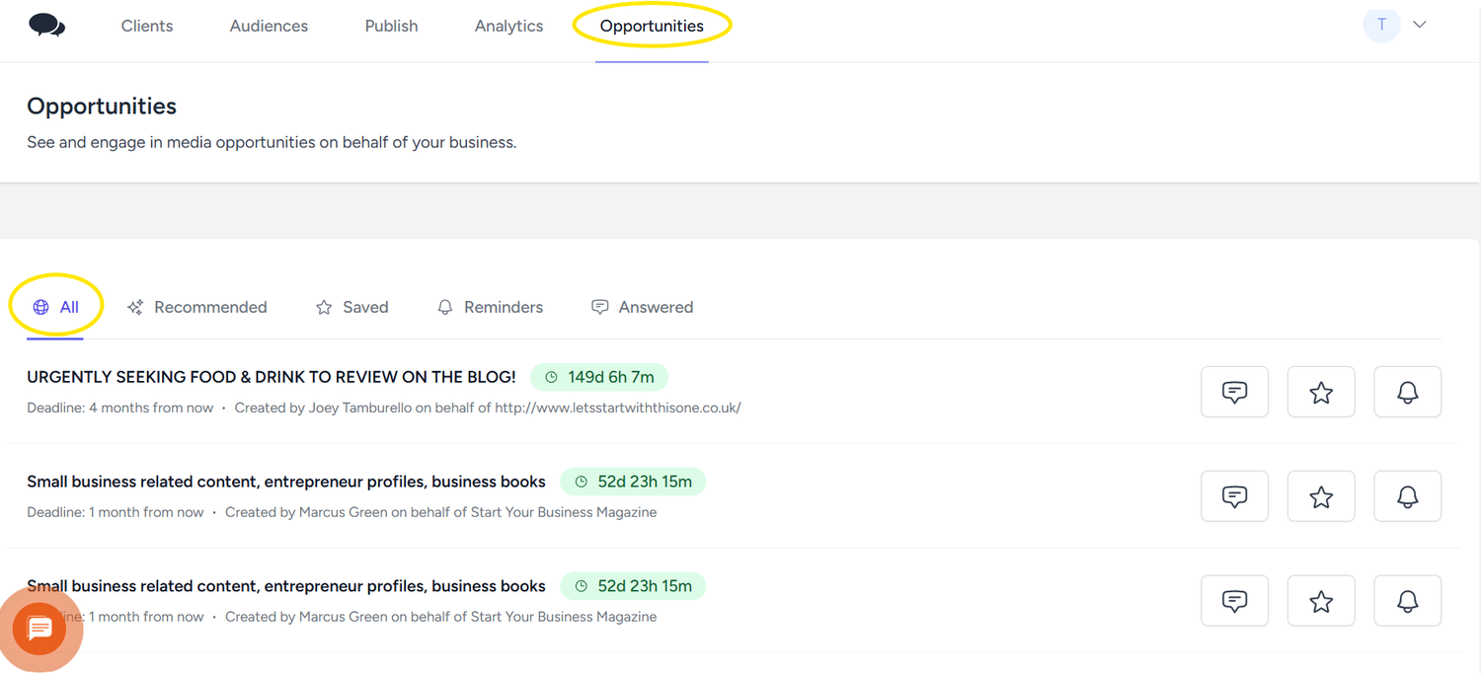Click the chat bubbles logo in header
The height and width of the screenshot is (674, 1481).
tap(46, 26)
